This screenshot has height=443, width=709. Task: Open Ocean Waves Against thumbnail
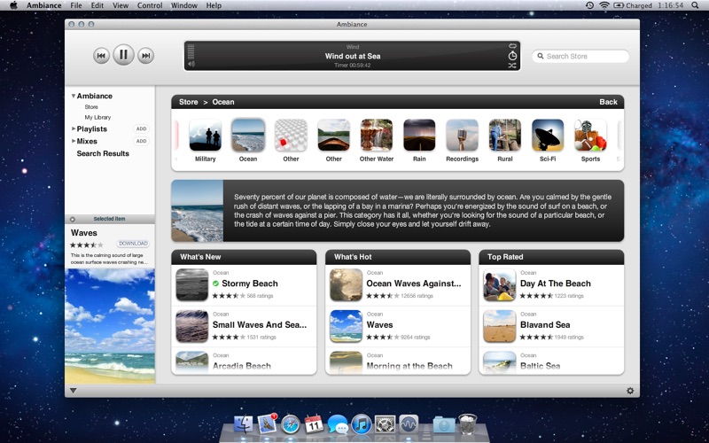click(x=346, y=284)
